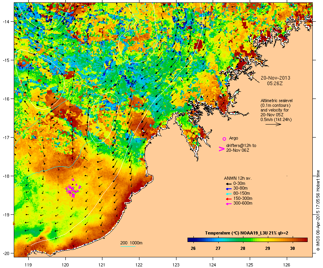Viewport: 323px width, 268px height.
Task: Click the 'ANMN 12h av.' legend heading
Action: click(238, 178)
